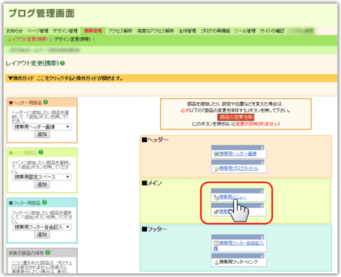Viewport: 341px width, 277px height.
Task: Close the 携帯用ブログタイトル part using x
Action: click(x=262, y=162)
